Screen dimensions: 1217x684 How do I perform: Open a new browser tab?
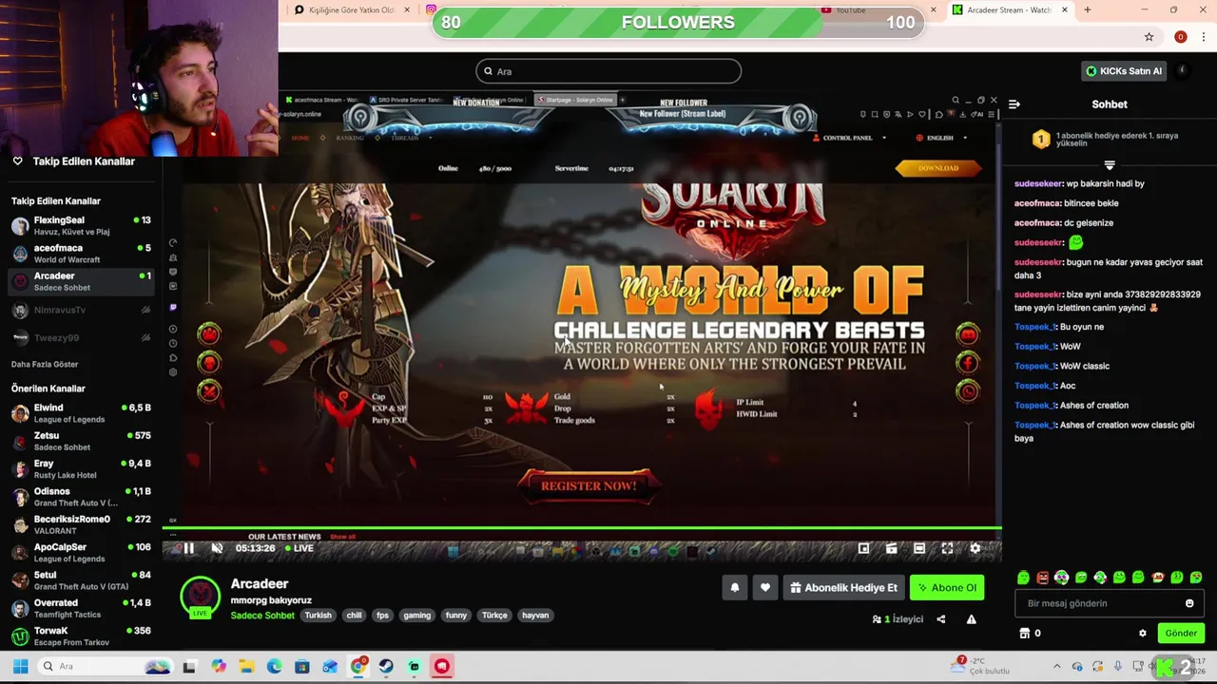[x=1088, y=9]
